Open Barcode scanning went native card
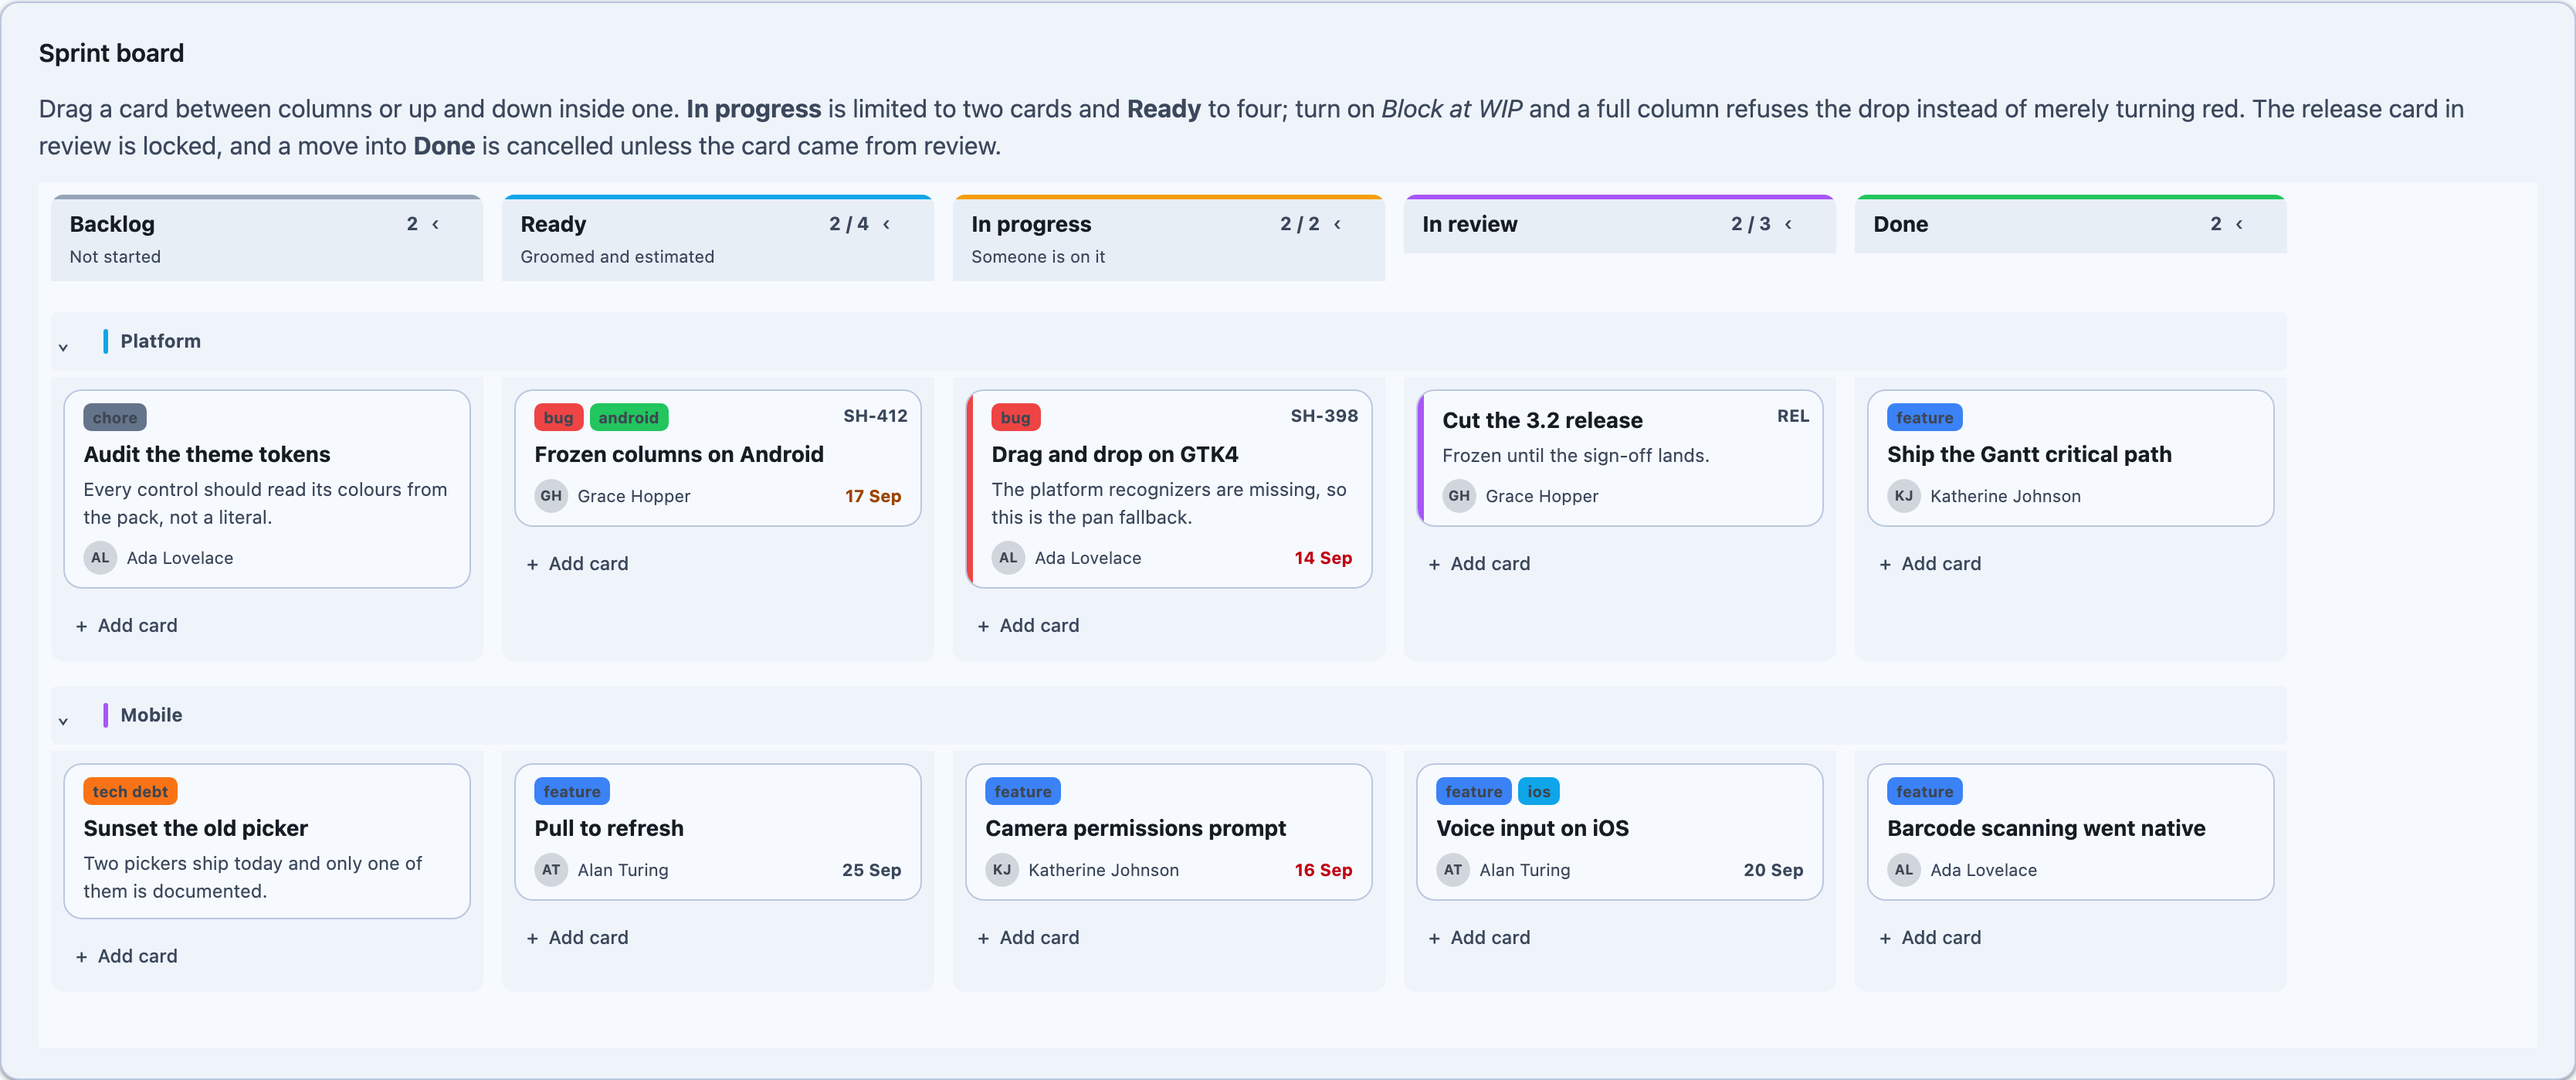Screen dimensions: 2576x1080 click(2071, 832)
